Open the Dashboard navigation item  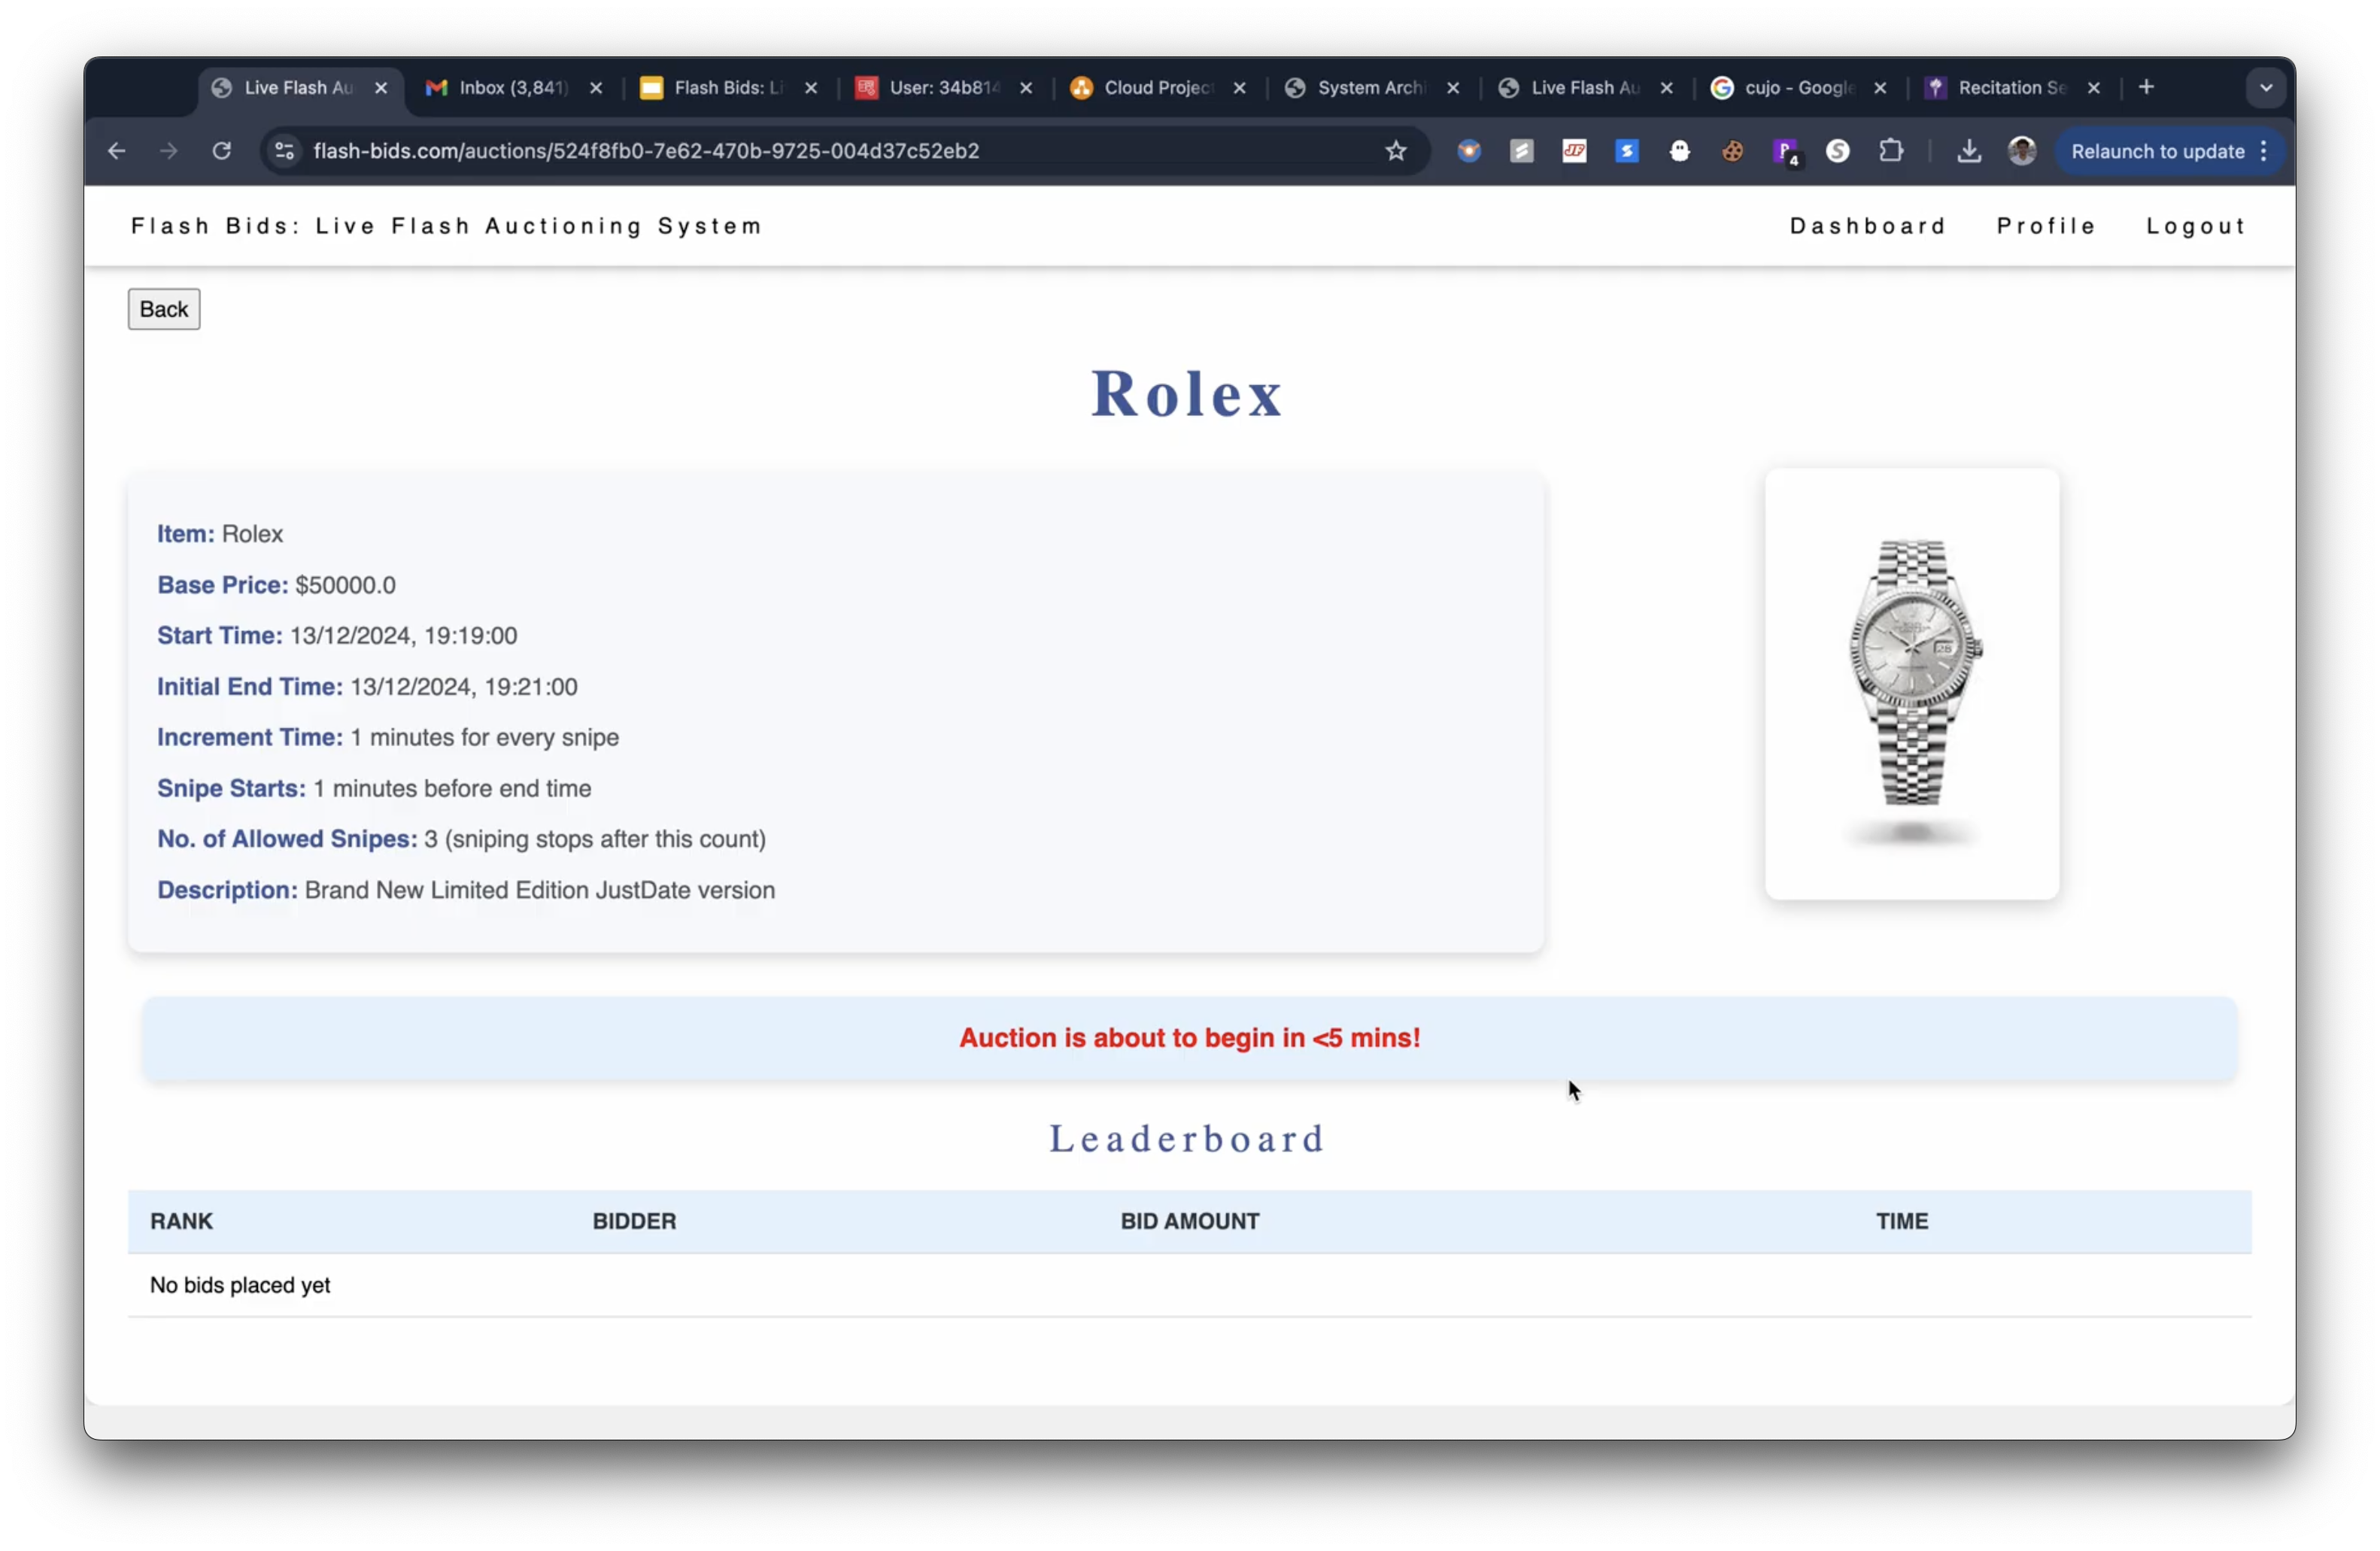pyautogui.click(x=1866, y=225)
